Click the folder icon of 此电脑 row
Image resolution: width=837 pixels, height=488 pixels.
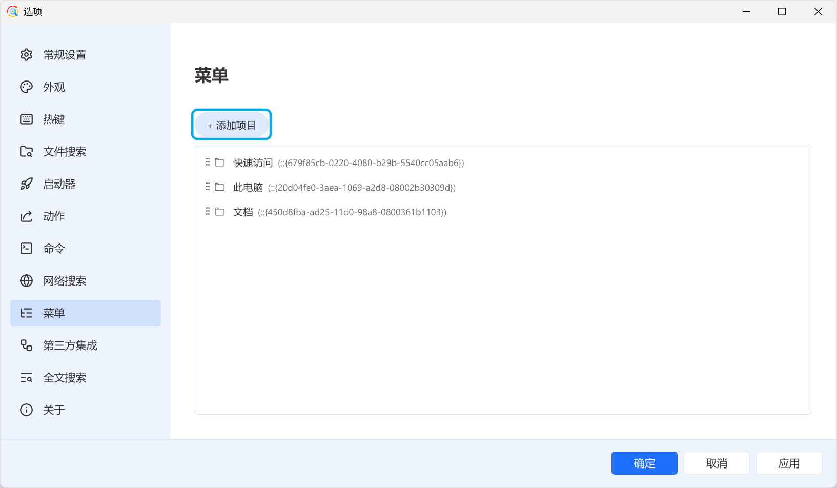[220, 187]
